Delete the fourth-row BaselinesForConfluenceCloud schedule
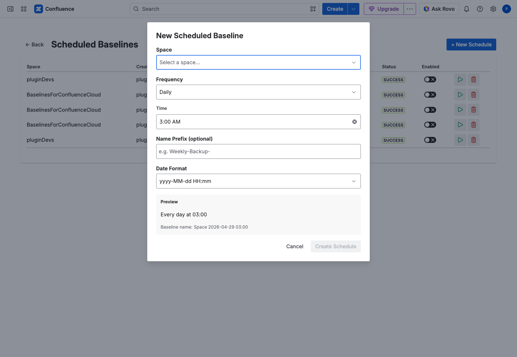Screen dimensions: 517x357 tap(474, 125)
